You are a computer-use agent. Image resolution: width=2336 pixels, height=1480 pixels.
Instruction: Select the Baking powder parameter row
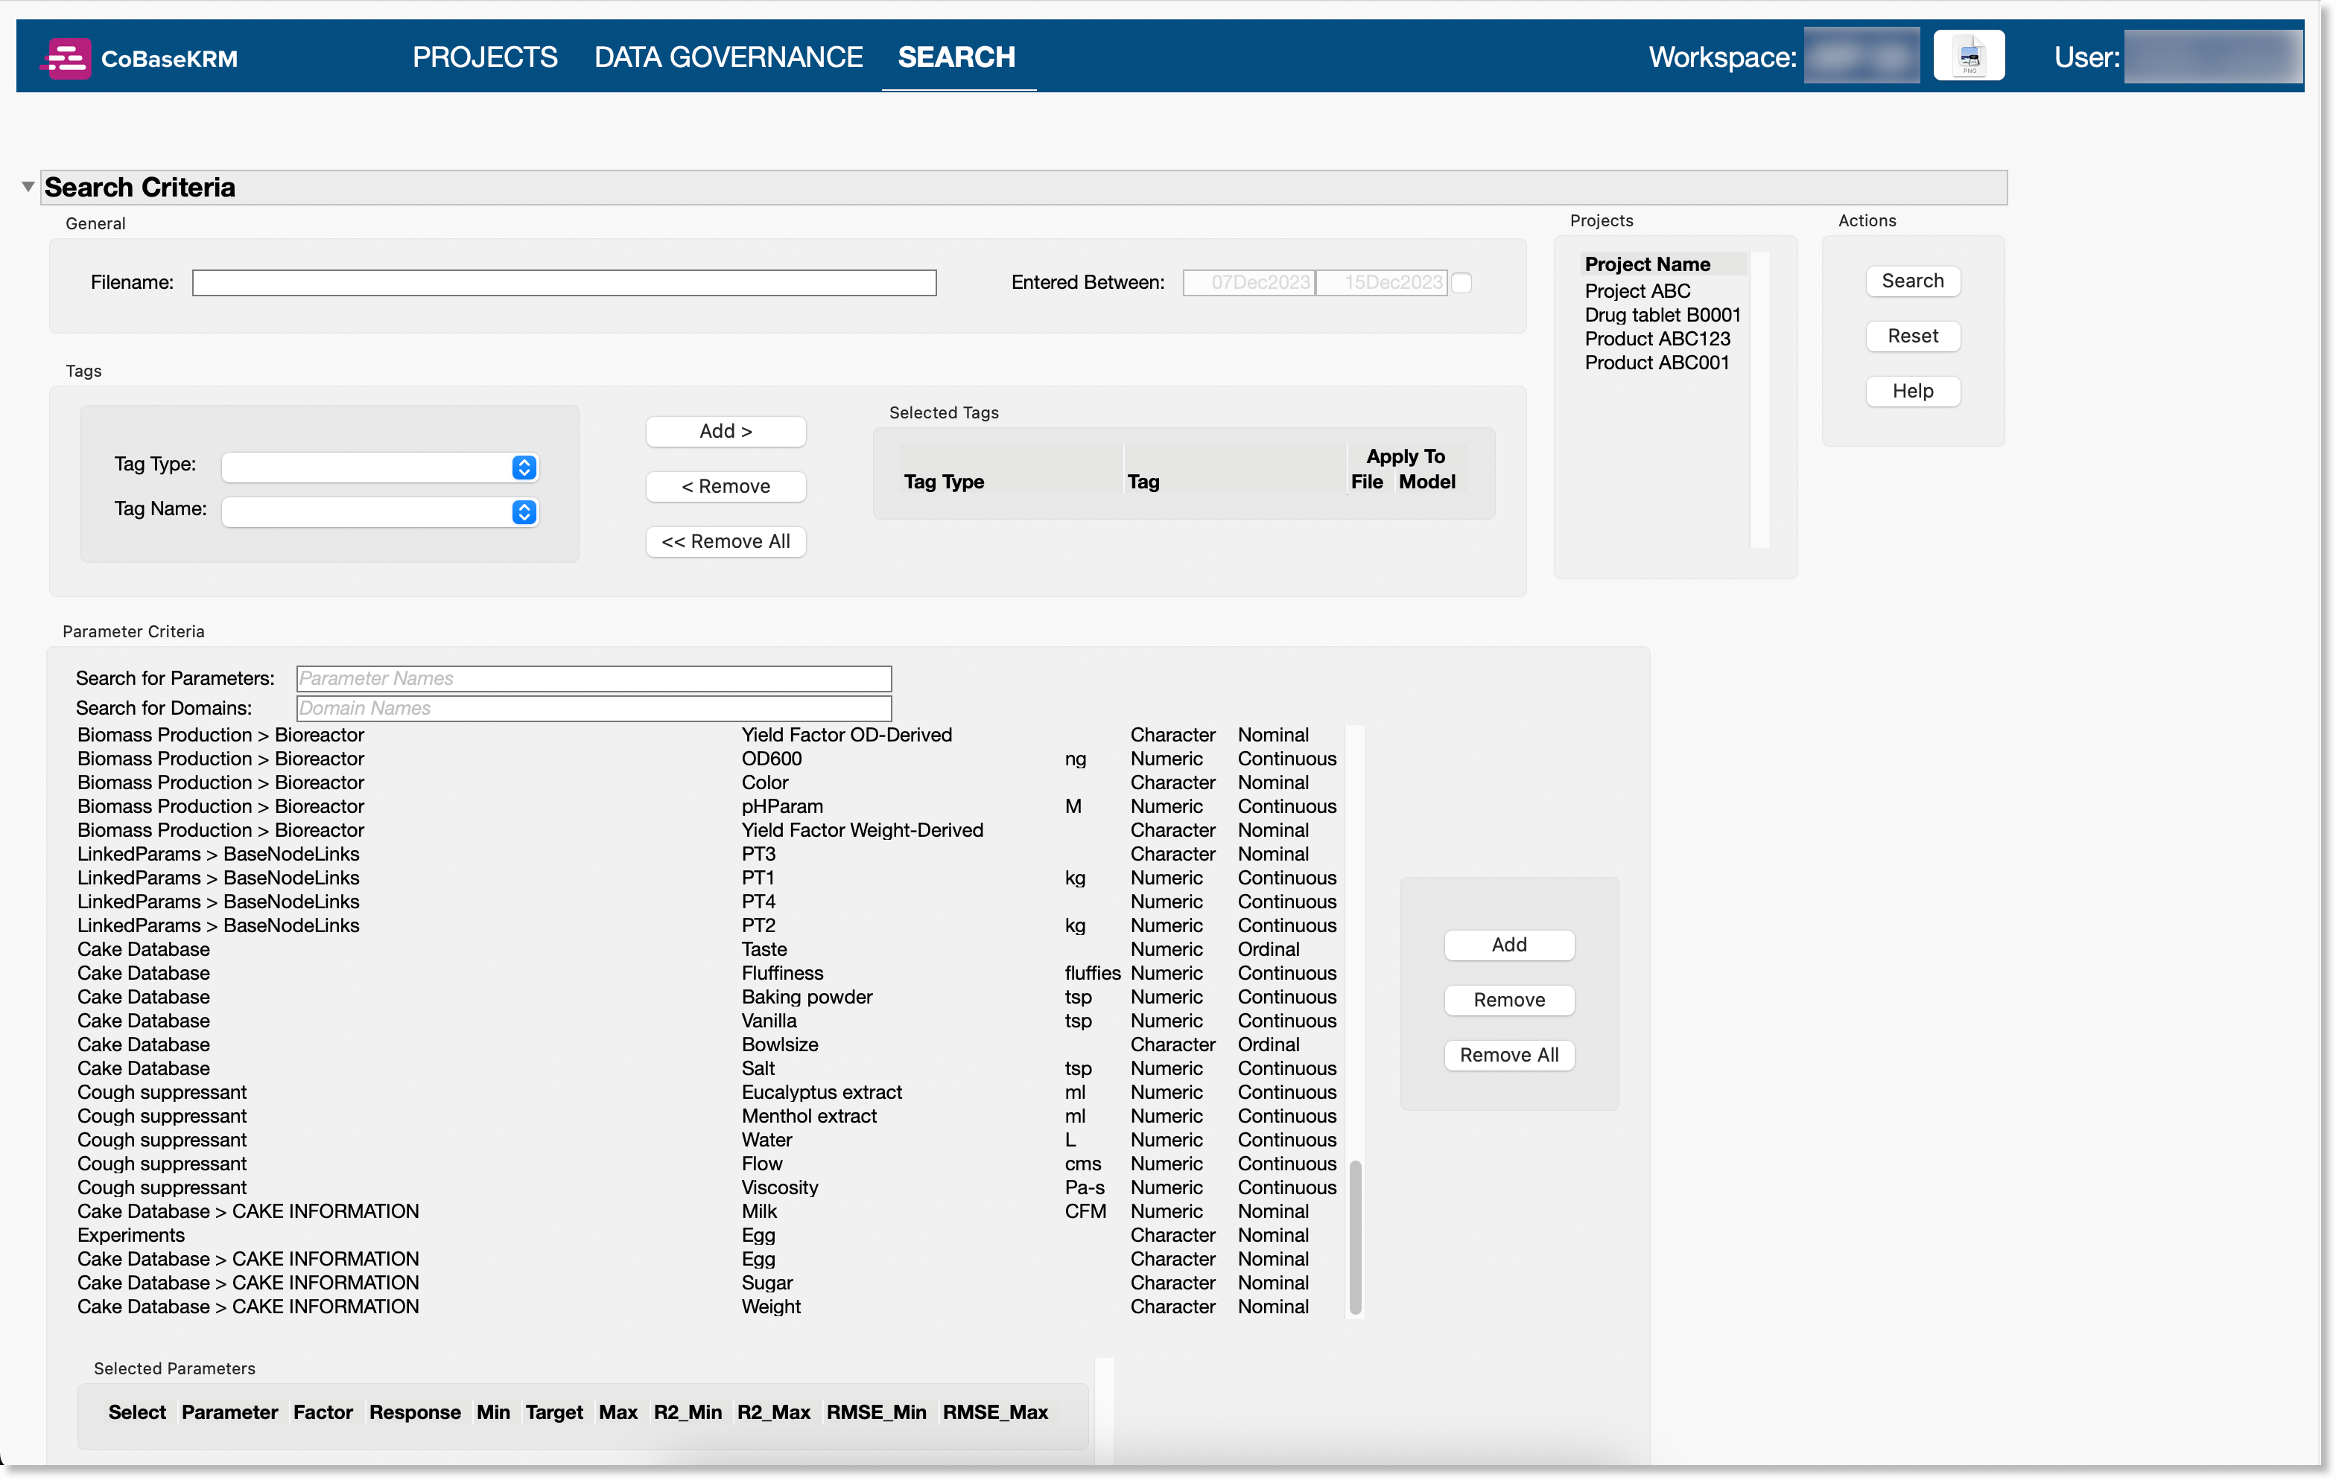pos(707,997)
